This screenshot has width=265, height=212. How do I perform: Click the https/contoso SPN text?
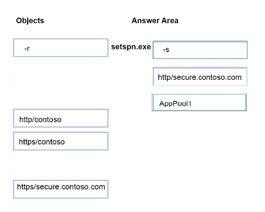[x=42, y=142]
